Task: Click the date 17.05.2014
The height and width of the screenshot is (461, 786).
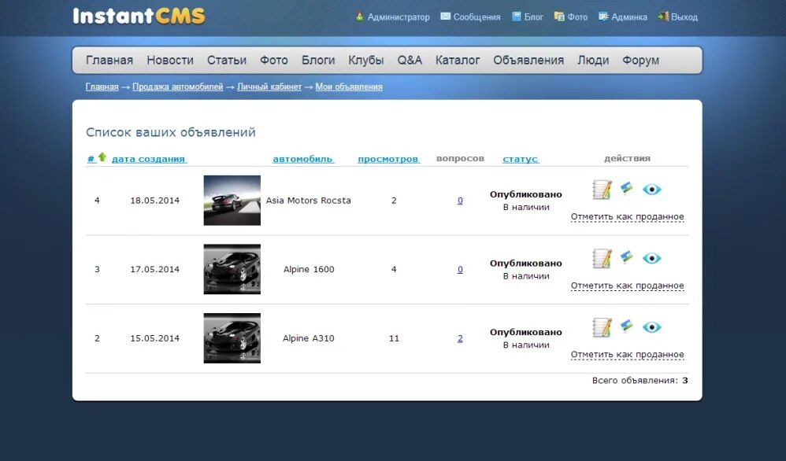Action: 155,269
